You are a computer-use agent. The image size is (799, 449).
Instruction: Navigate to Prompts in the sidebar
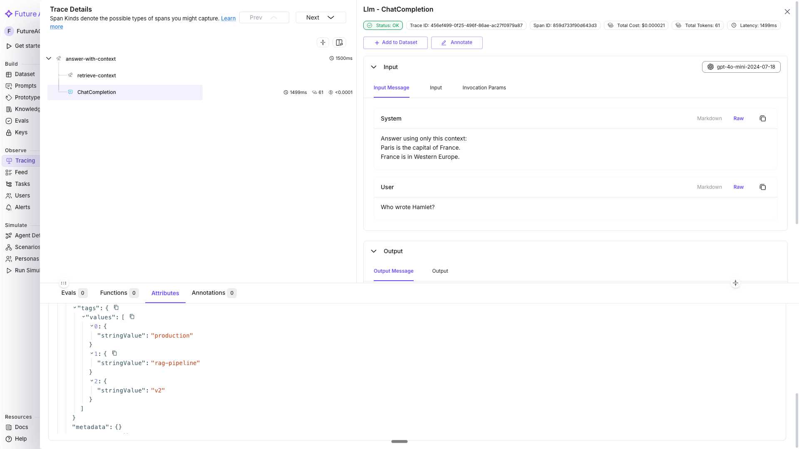pos(26,86)
